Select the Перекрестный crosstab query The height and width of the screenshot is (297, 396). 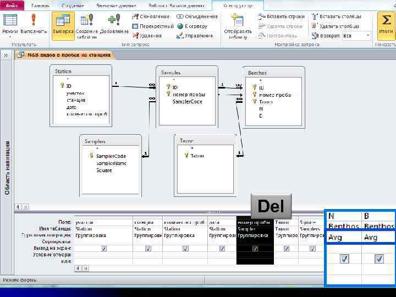click(x=153, y=26)
